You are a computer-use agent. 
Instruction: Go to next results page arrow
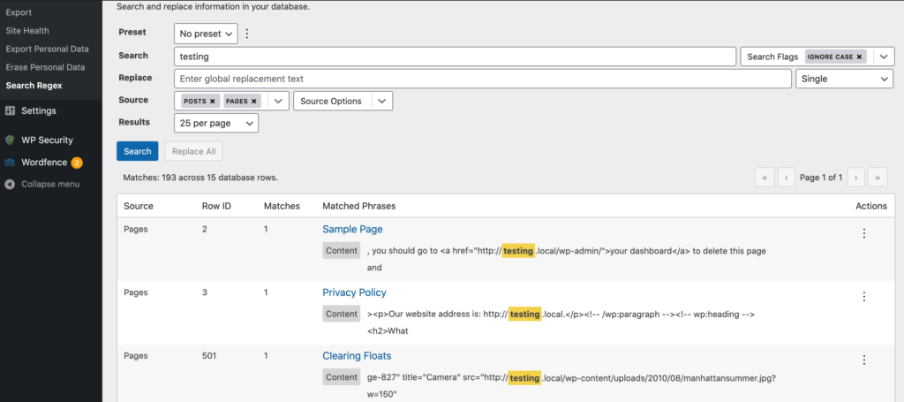pyautogui.click(x=854, y=178)
